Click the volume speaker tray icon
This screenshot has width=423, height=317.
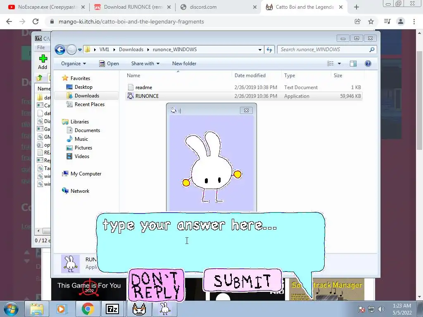click(x=381, y=309)
